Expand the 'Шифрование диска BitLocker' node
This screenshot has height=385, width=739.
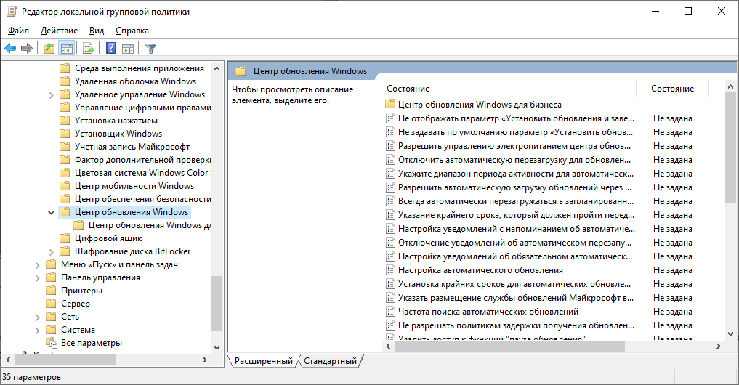51,251
